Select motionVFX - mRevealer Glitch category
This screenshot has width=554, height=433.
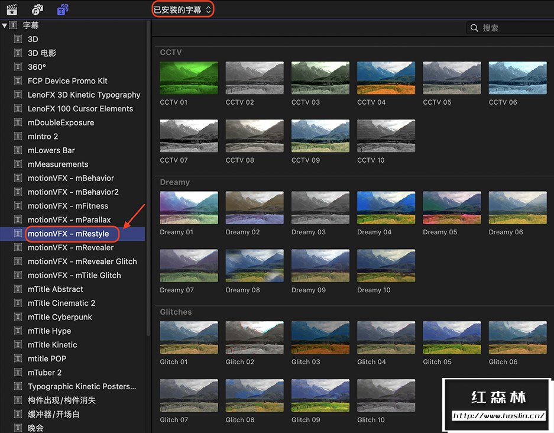tap(82, 261)
